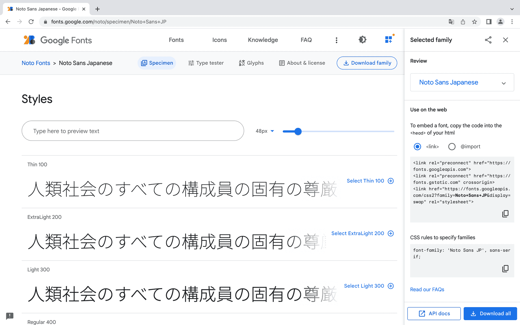Click the Light 300 sample text

[x=182, y=294]
